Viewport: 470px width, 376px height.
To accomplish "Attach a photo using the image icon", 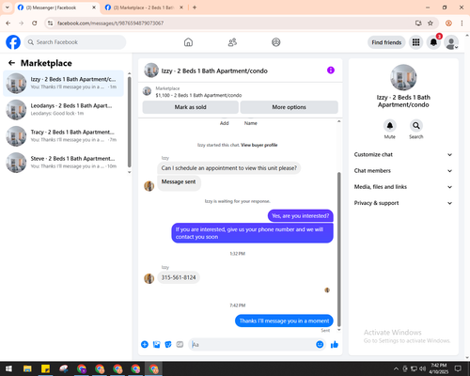I will point(156,345).
